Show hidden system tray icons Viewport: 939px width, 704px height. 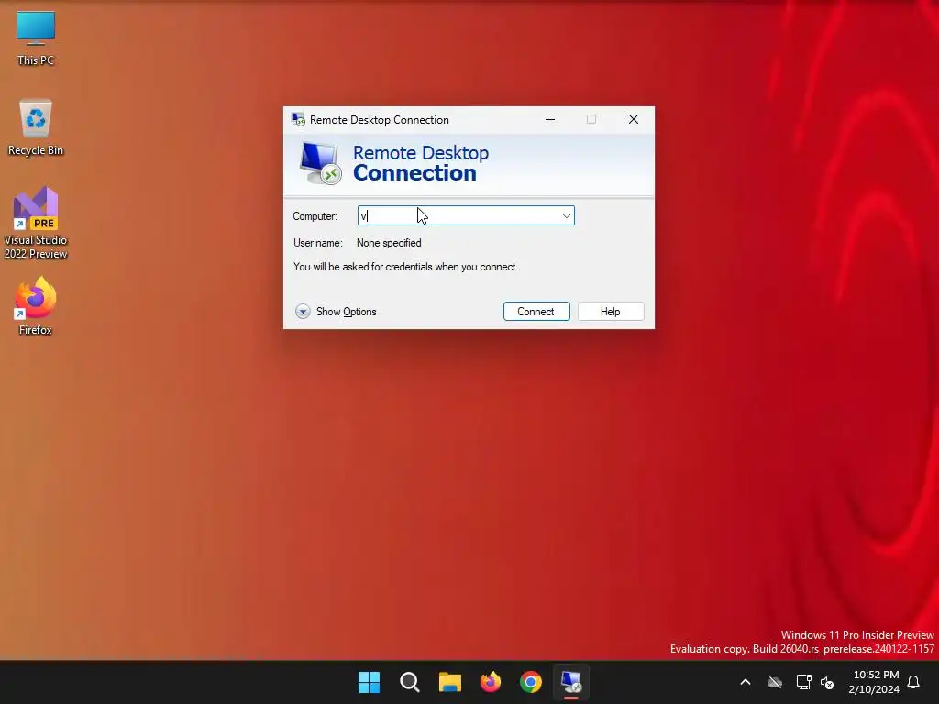coord(746,682)
